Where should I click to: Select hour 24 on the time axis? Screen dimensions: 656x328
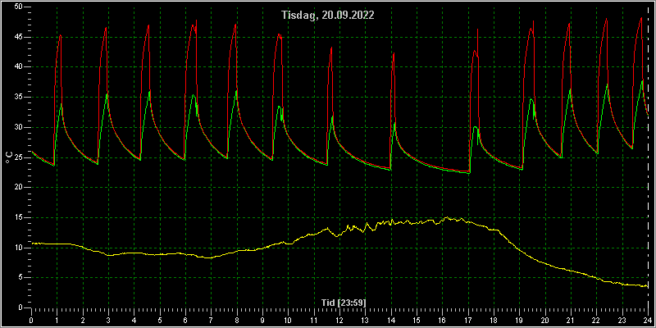coord(648,320)
